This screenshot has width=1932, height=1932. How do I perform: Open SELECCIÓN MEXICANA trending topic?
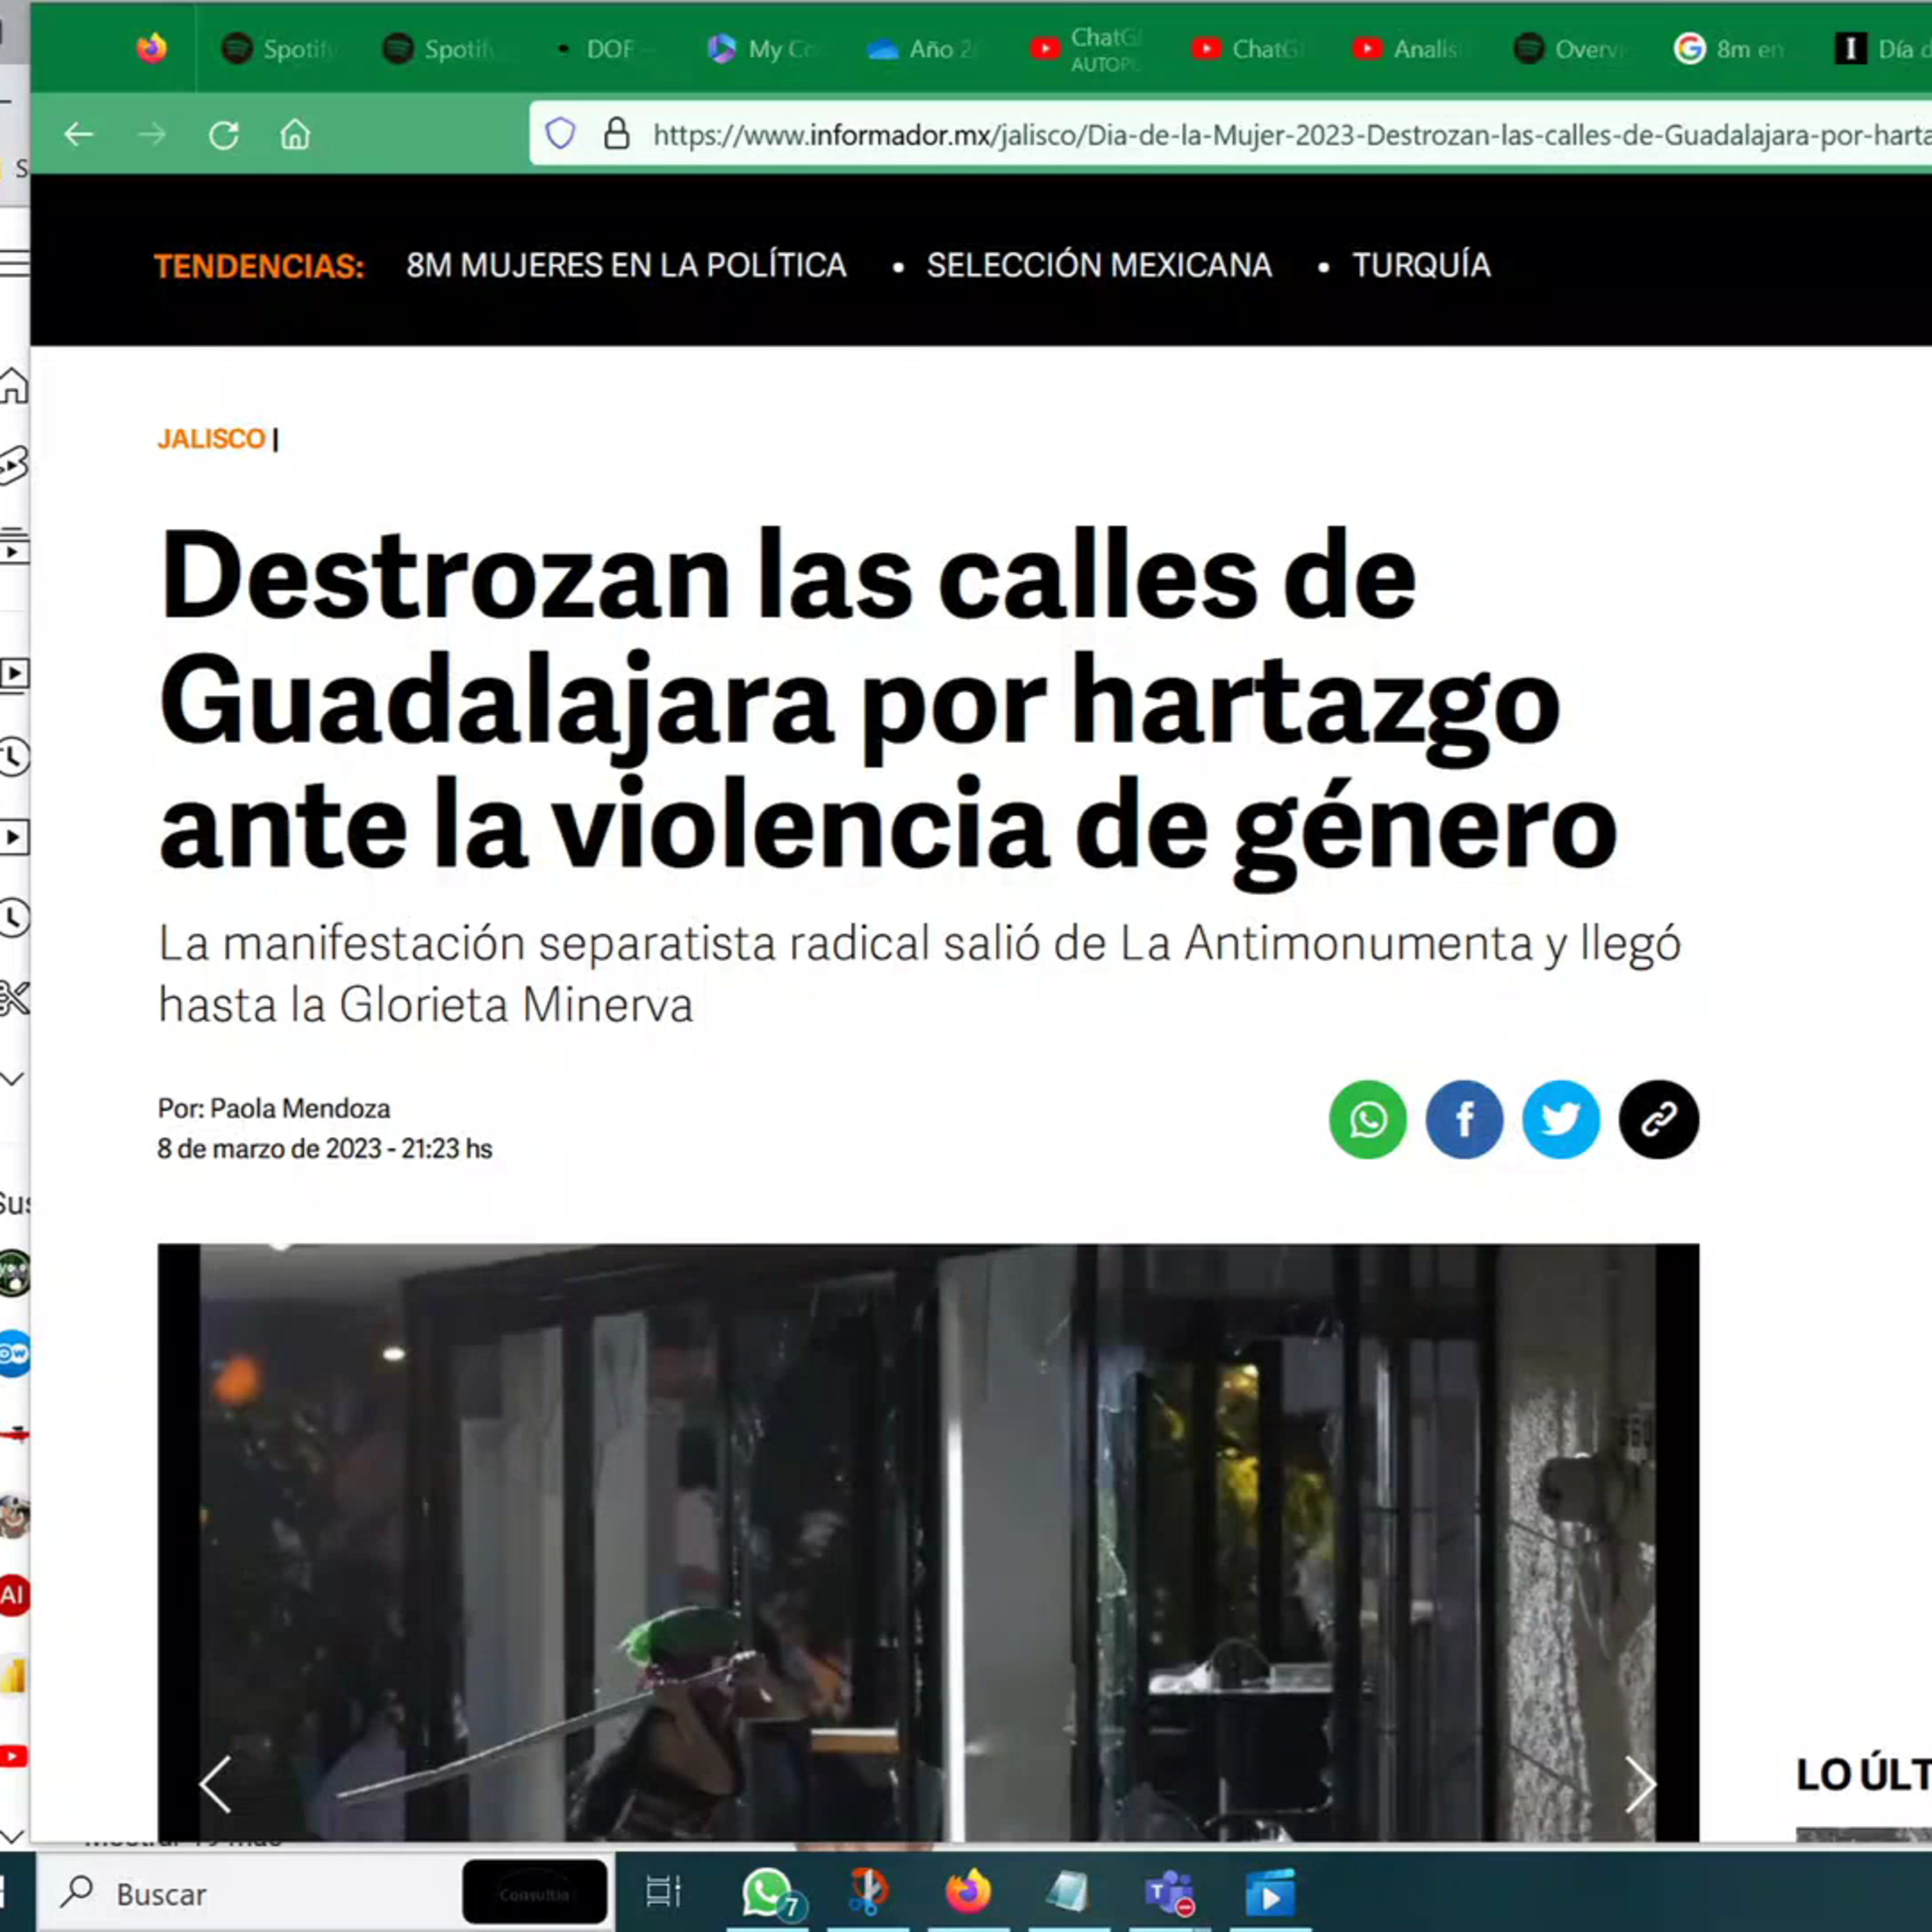point(1098,266)
